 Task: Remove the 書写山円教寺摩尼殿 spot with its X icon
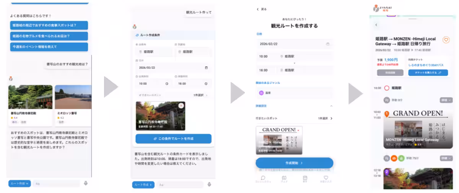point(182,105)
